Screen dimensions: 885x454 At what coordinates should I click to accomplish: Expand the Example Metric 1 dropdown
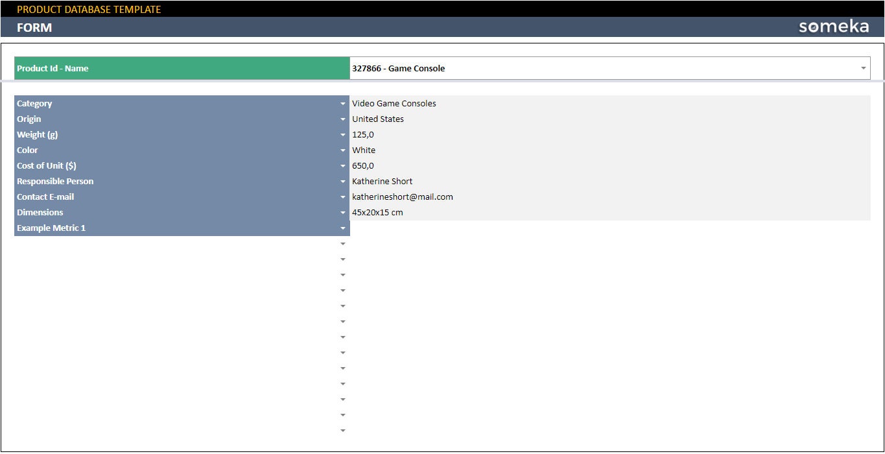click(343, 228)
